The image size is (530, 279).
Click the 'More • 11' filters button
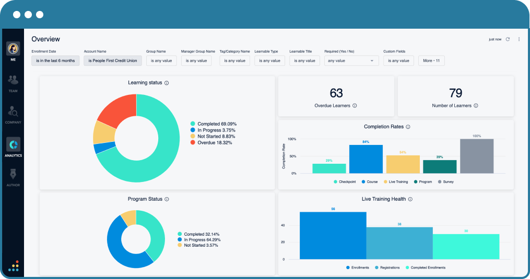pos(431,60)
